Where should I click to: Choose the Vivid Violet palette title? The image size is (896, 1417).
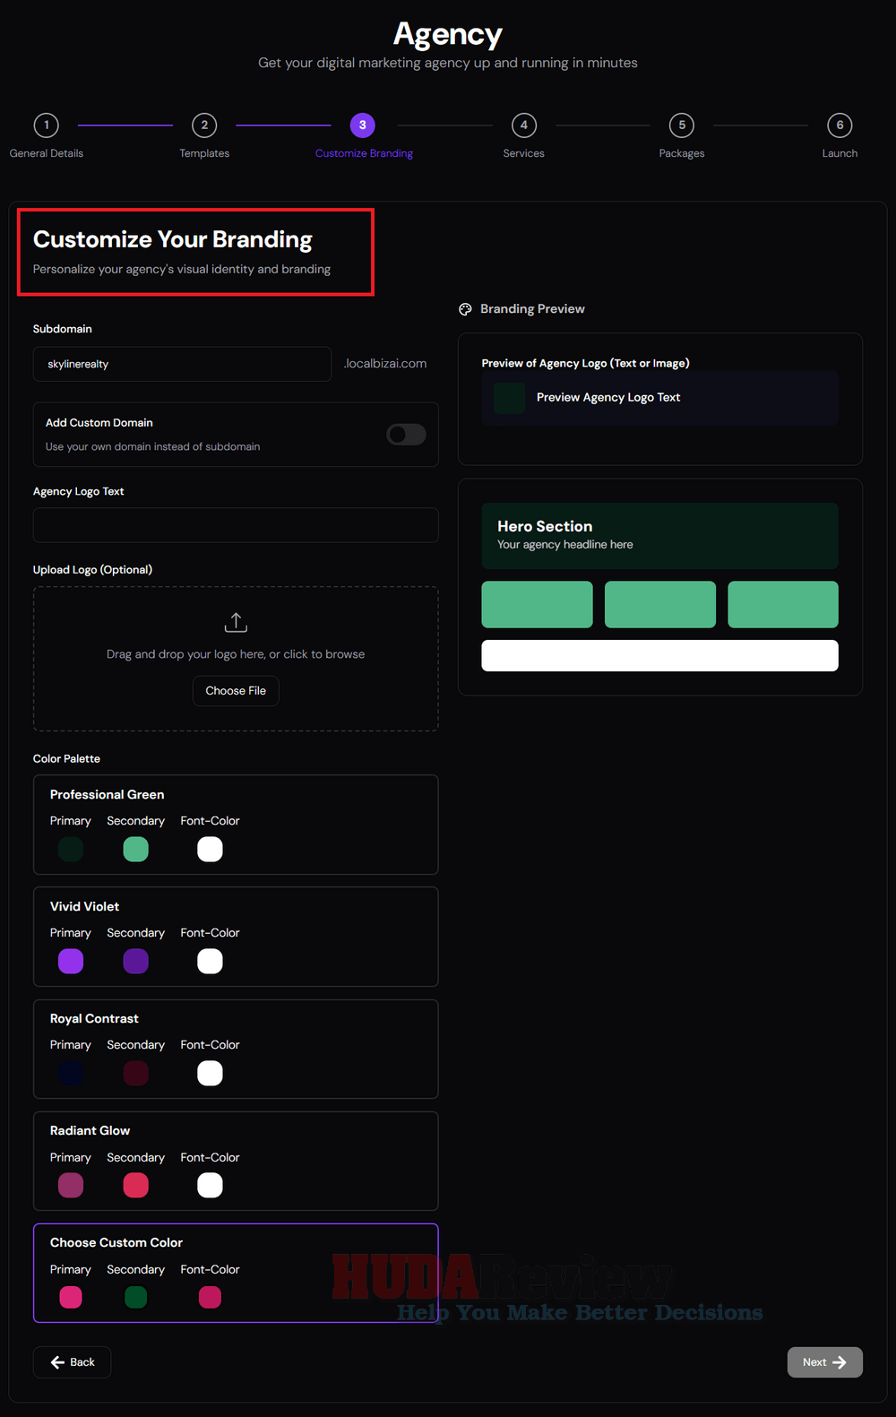click(84, 907)
